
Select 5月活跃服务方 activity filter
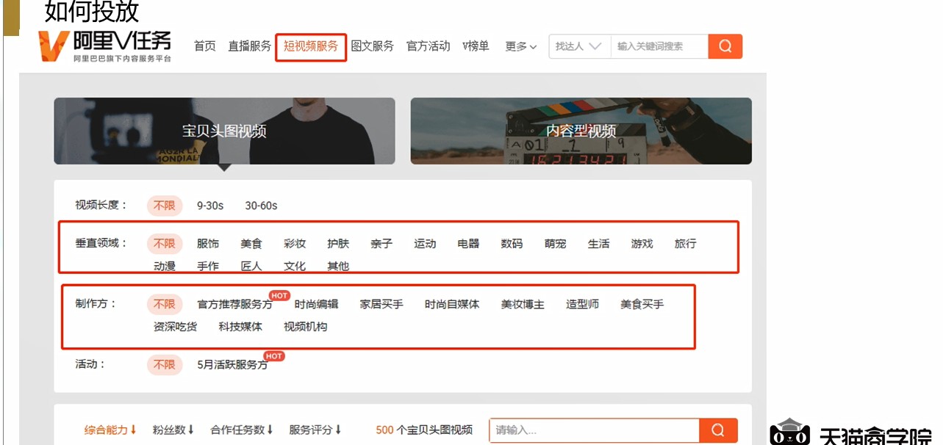[x=232, y=364]
